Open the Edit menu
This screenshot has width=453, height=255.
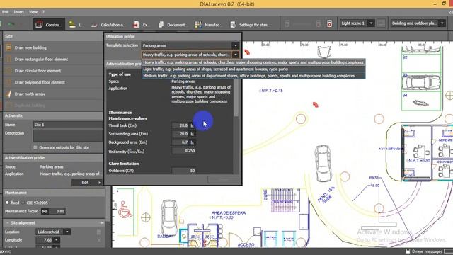tap(5, 12)
